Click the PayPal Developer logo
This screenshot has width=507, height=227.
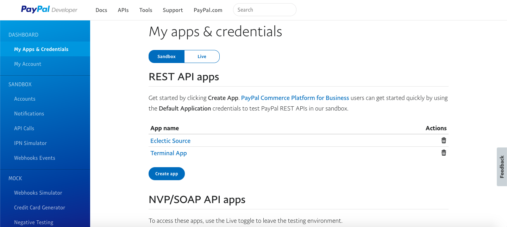tap(49, 10)
